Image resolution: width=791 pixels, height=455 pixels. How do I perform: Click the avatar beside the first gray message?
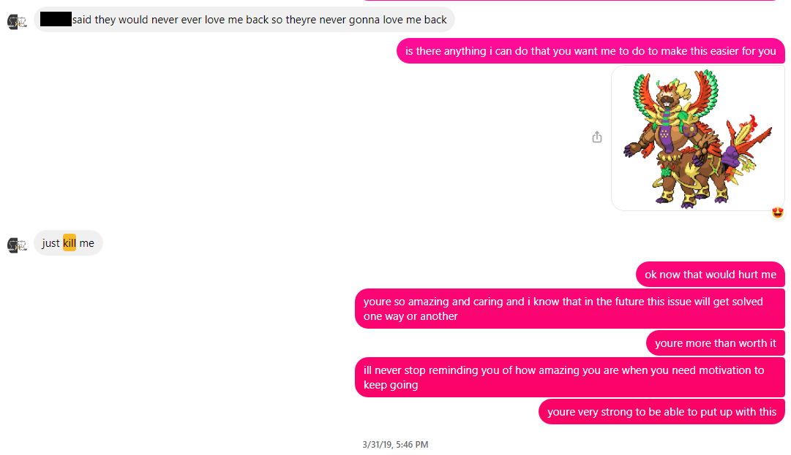pyautogui.click(x=17, y=21)
